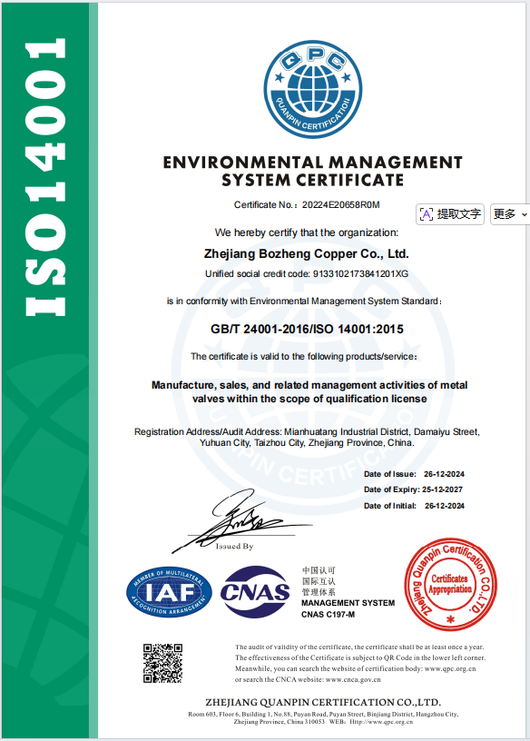The image size is (530, 741).
Task: Click the vertical ISO14001 banner text
Action: [x=45, y=177]
